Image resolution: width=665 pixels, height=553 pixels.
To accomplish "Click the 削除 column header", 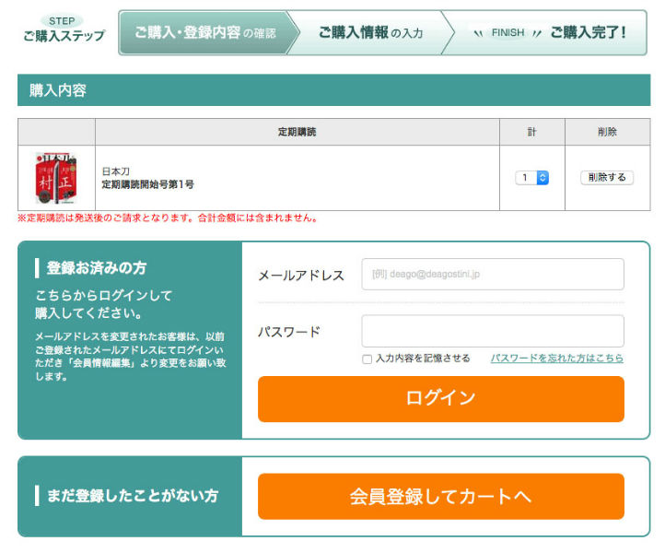I will click(607, 133).
